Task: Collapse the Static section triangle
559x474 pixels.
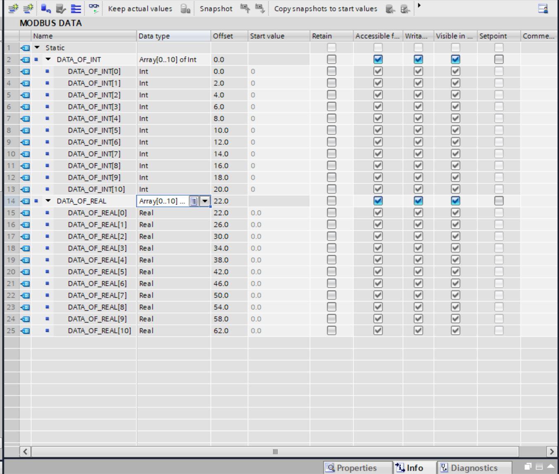Action: [37, 48]
